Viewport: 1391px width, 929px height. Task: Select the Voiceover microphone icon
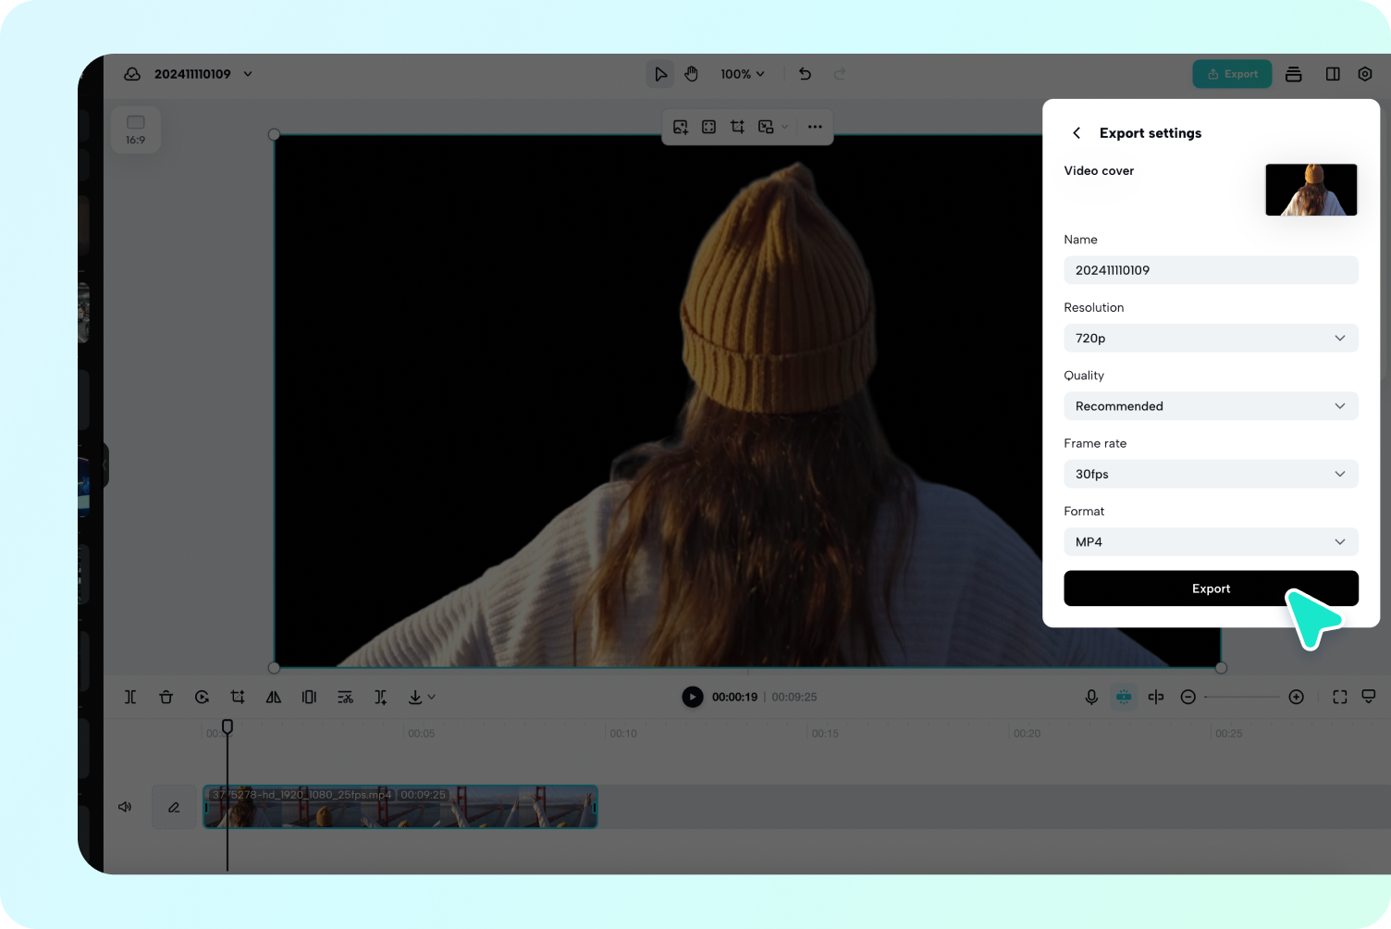[x=1091, y=697]
